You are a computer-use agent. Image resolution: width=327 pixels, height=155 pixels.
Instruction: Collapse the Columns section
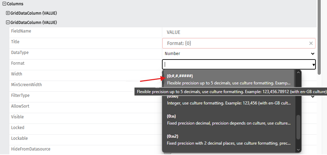click(x=4, y=4)
